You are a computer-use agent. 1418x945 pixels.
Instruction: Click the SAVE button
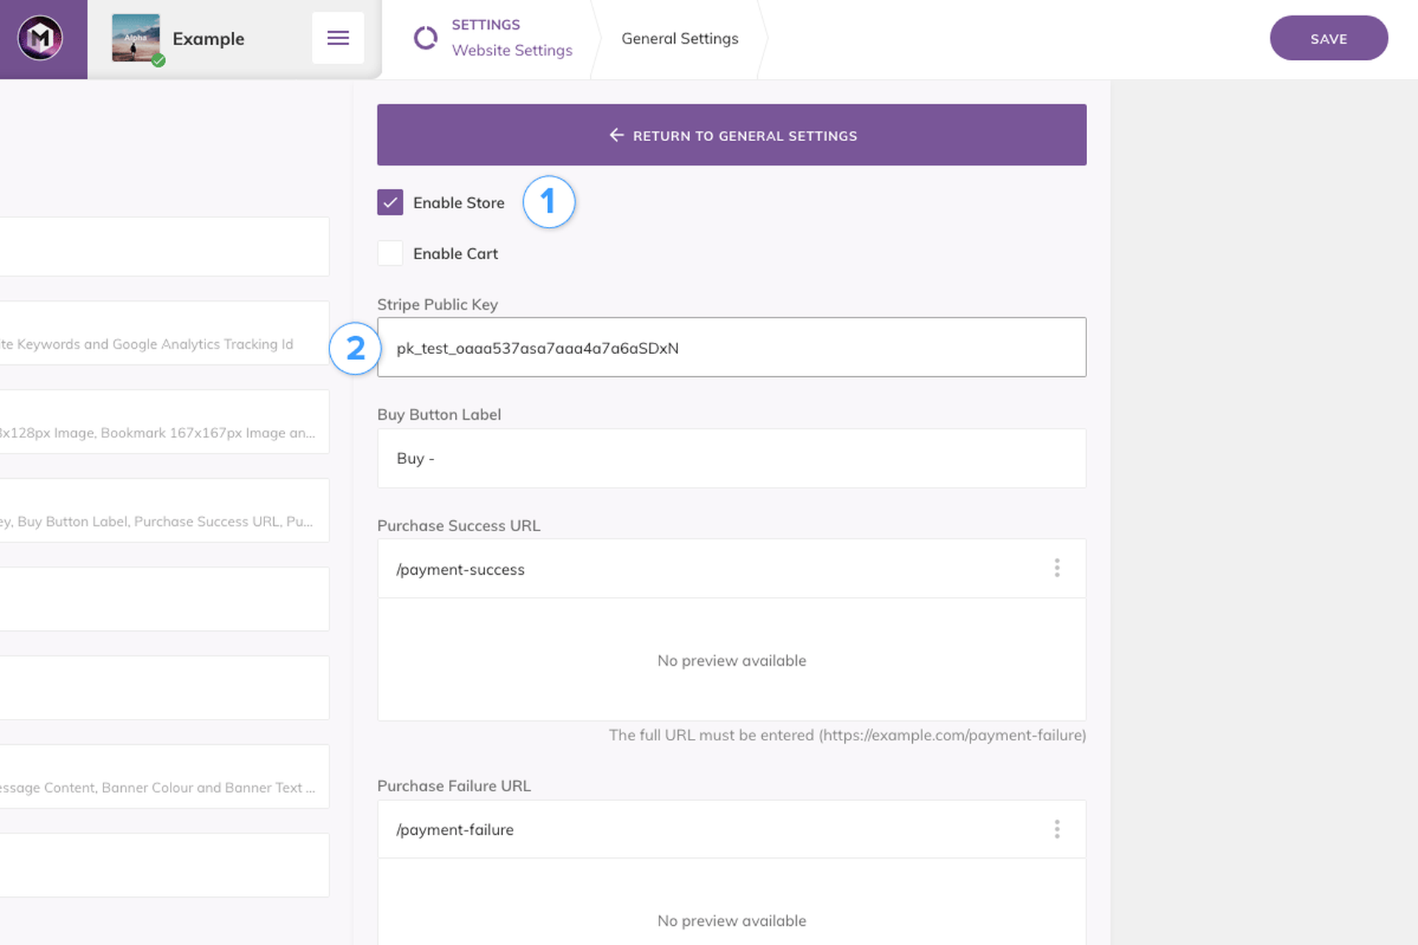tap(1328, 38)
